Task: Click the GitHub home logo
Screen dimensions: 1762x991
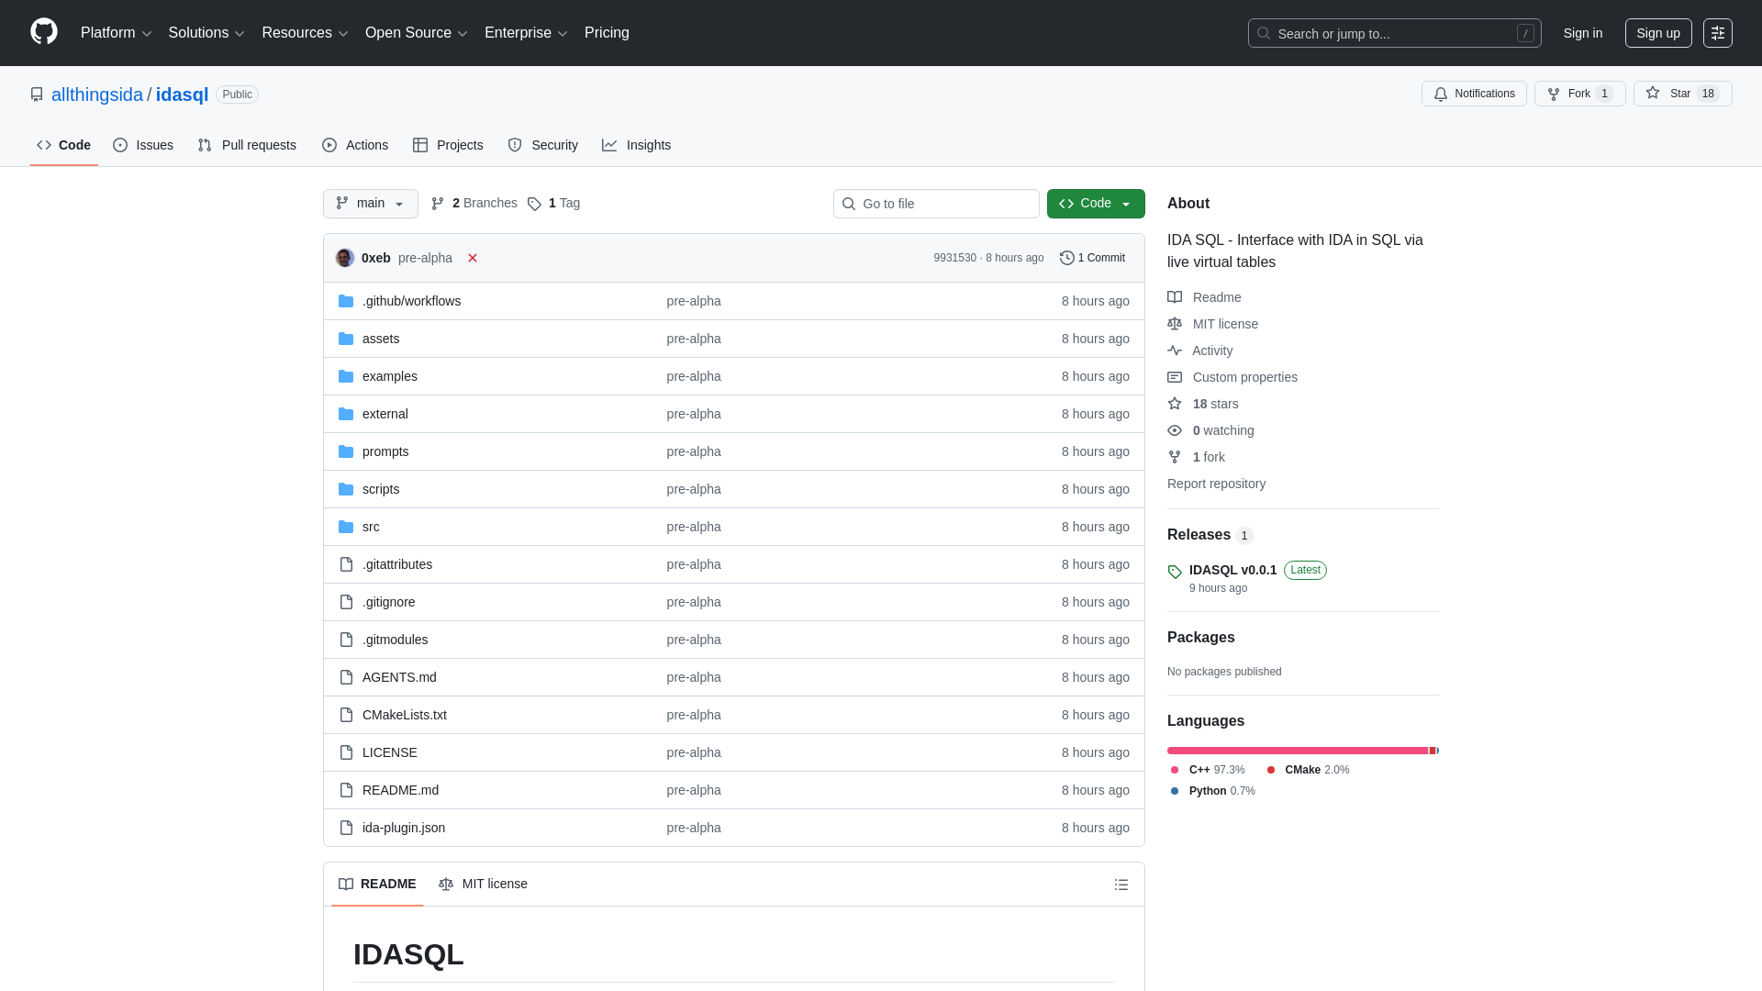Action: [x=42, y=32]
